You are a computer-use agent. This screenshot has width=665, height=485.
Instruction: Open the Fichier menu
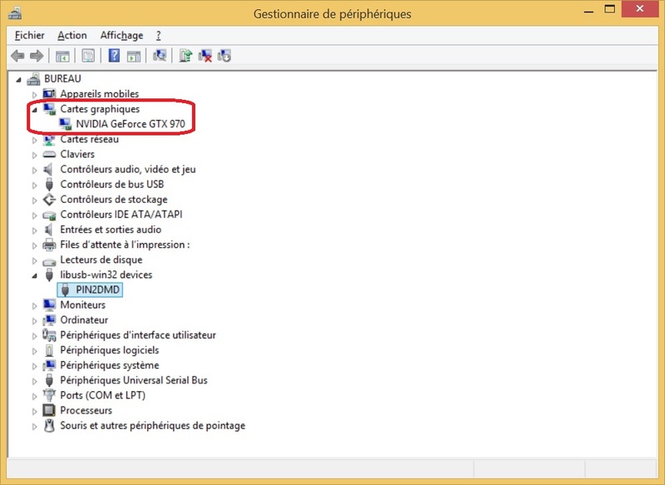point(30,35)
